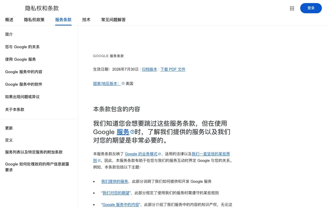Click the 隐私权和条款 page title
The image size is (327, 209).
pos(42,8)
